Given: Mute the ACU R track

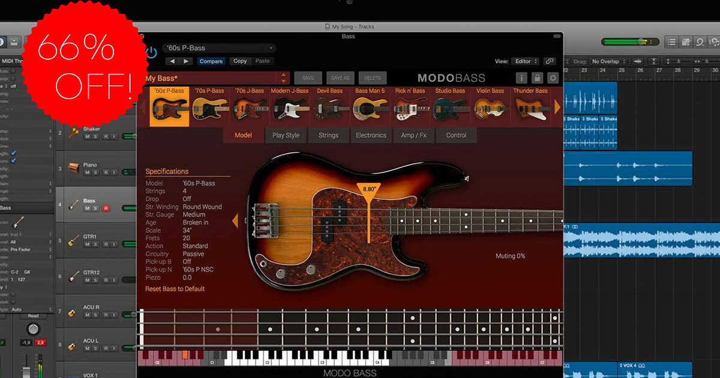Looking at the screenshot, I should pos(87,315).
